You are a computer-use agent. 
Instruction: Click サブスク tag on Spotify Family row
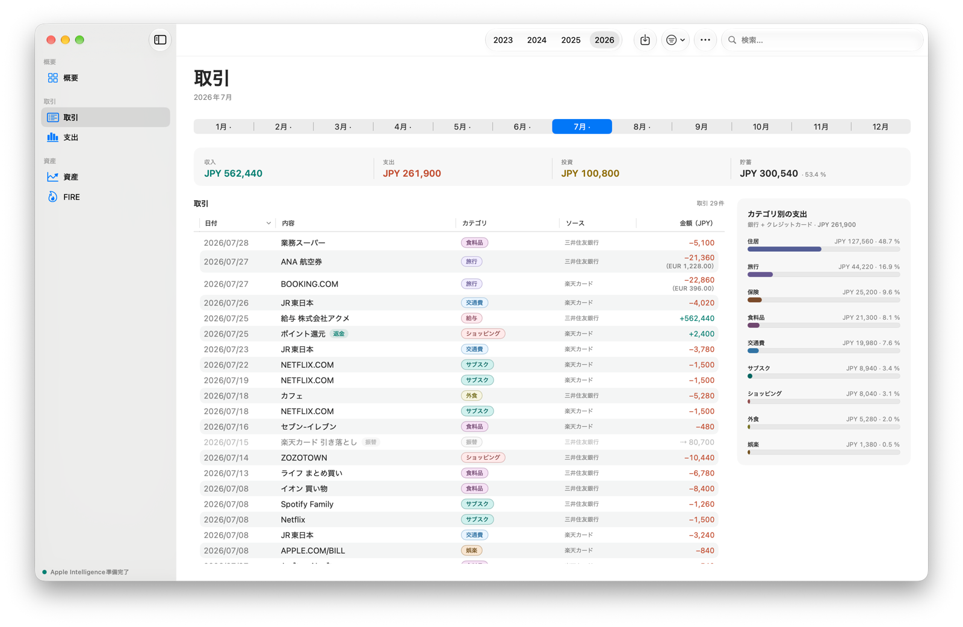tap(477, 504)
